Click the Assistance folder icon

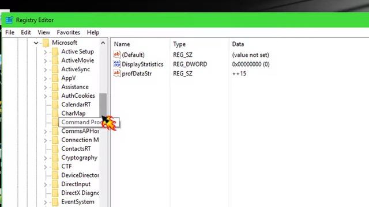click(x=55, y=87)
